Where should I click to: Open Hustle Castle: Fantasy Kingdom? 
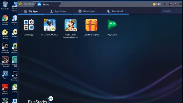pos(70,25)
